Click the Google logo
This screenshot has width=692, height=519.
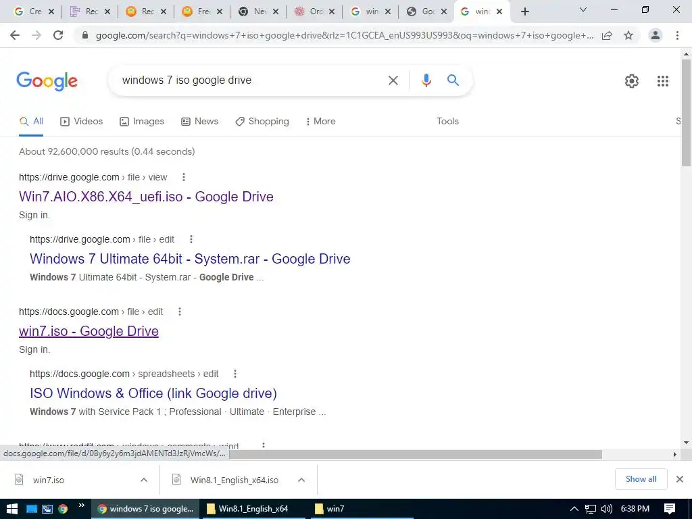47,81
